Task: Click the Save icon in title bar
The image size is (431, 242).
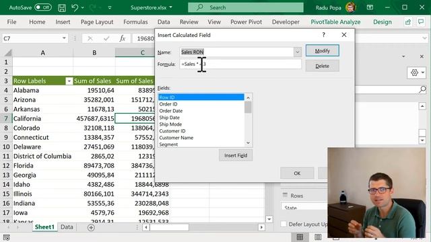Action: [x=62, y=7]
